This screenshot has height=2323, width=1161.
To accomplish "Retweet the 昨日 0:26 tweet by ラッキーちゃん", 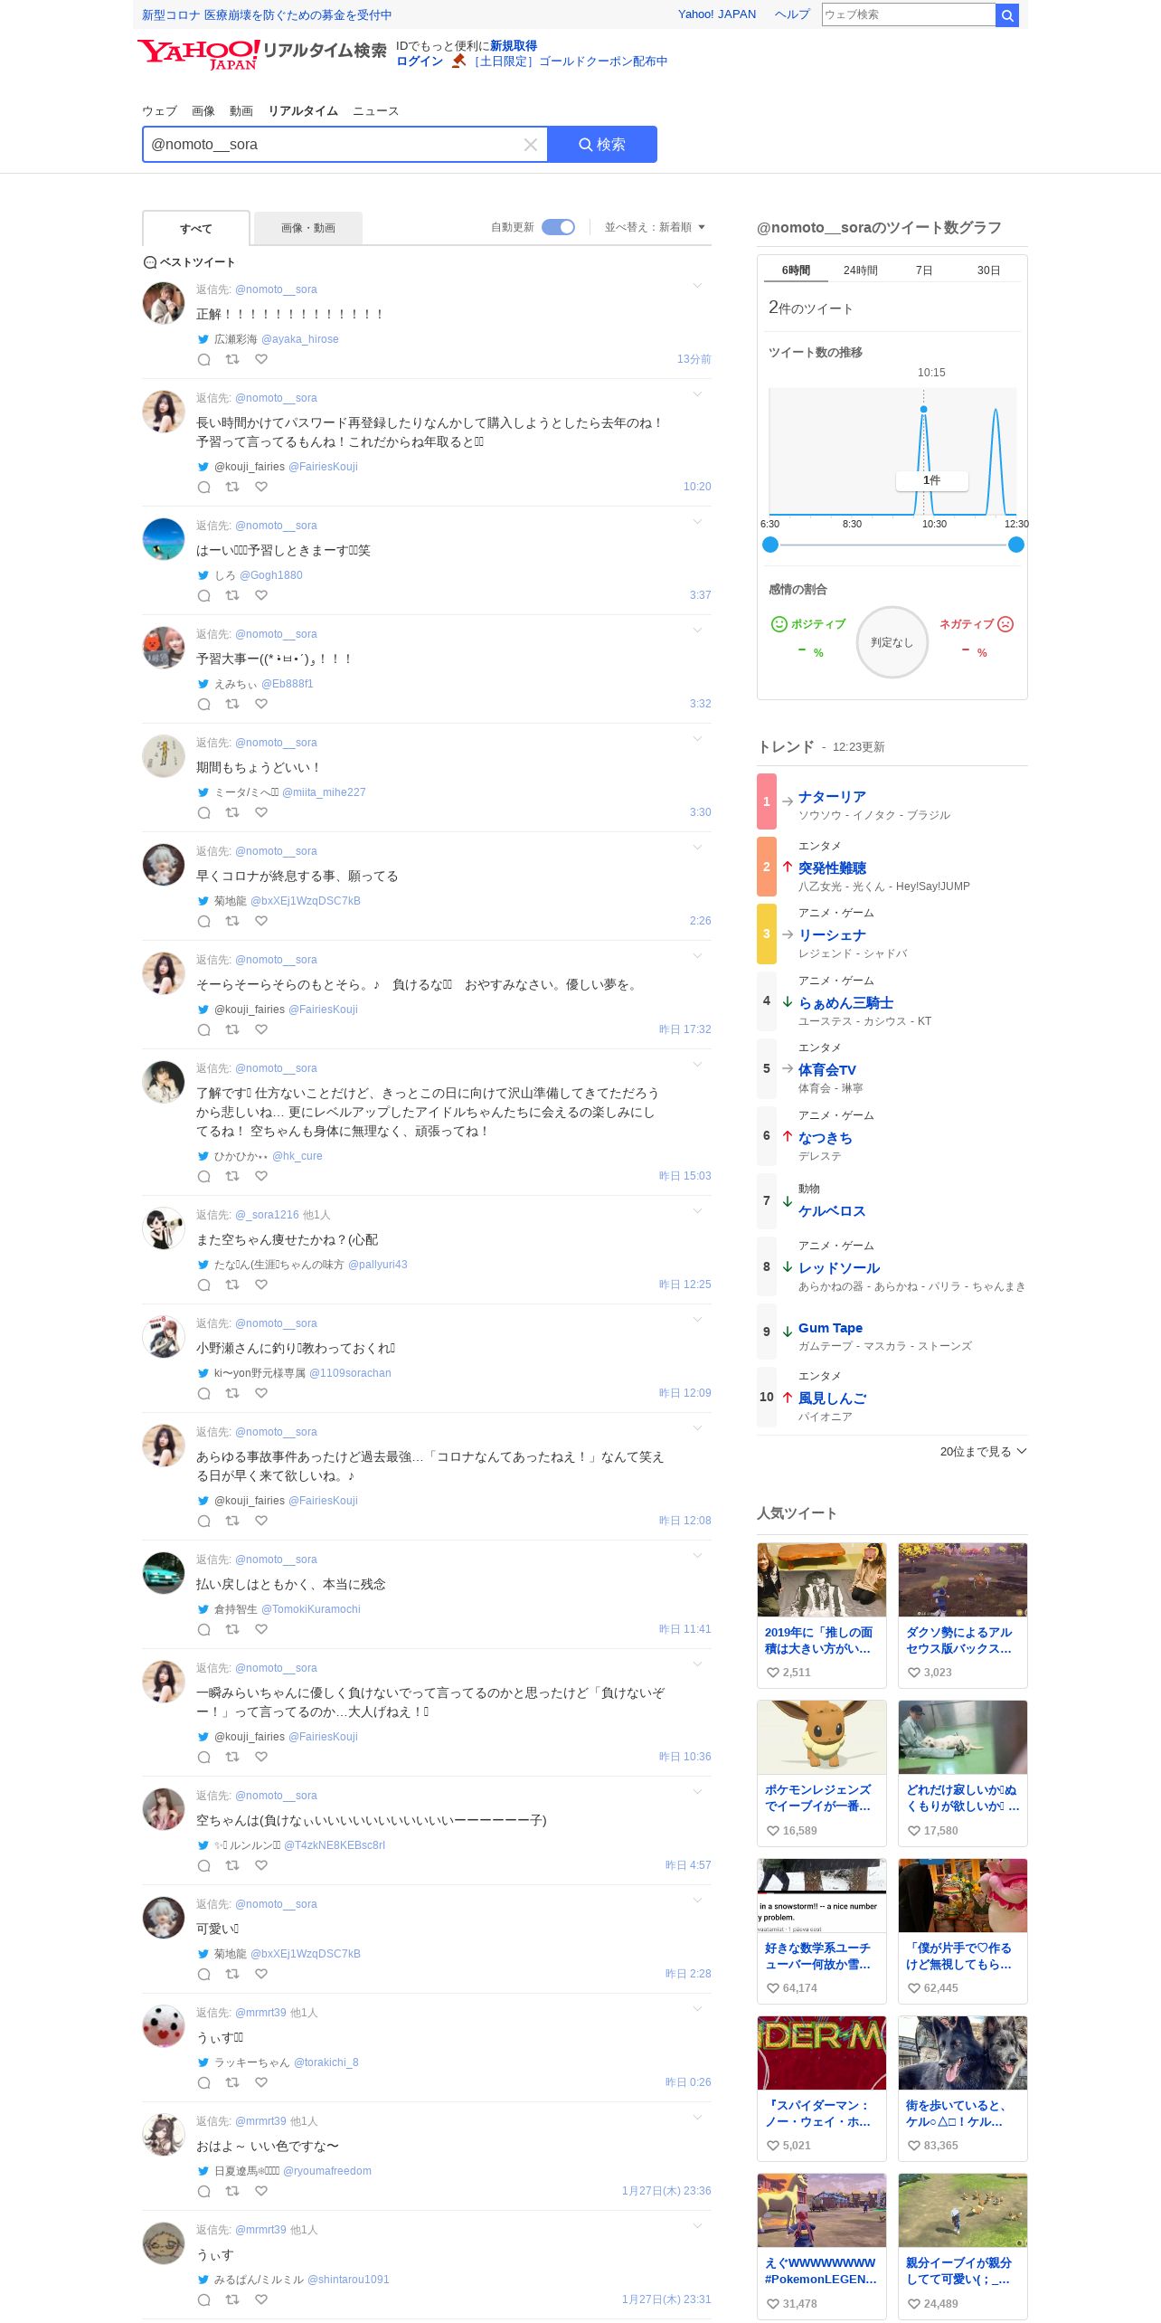I will click(232, 2082).
